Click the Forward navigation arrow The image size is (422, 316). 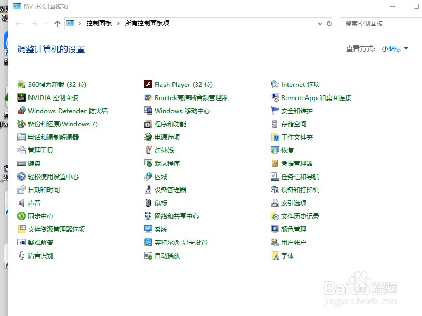(34, 24)
